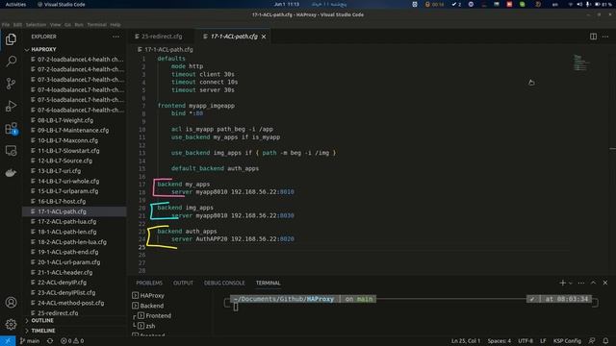Image resolution: width=616 pixels, height=346 pixels.
Task: Click main branch in status bar
Action: [30, 341]
